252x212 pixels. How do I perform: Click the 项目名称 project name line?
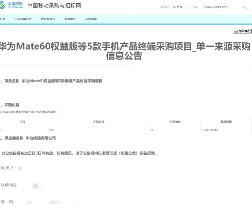pyautogui.click(x=51, y=81)
